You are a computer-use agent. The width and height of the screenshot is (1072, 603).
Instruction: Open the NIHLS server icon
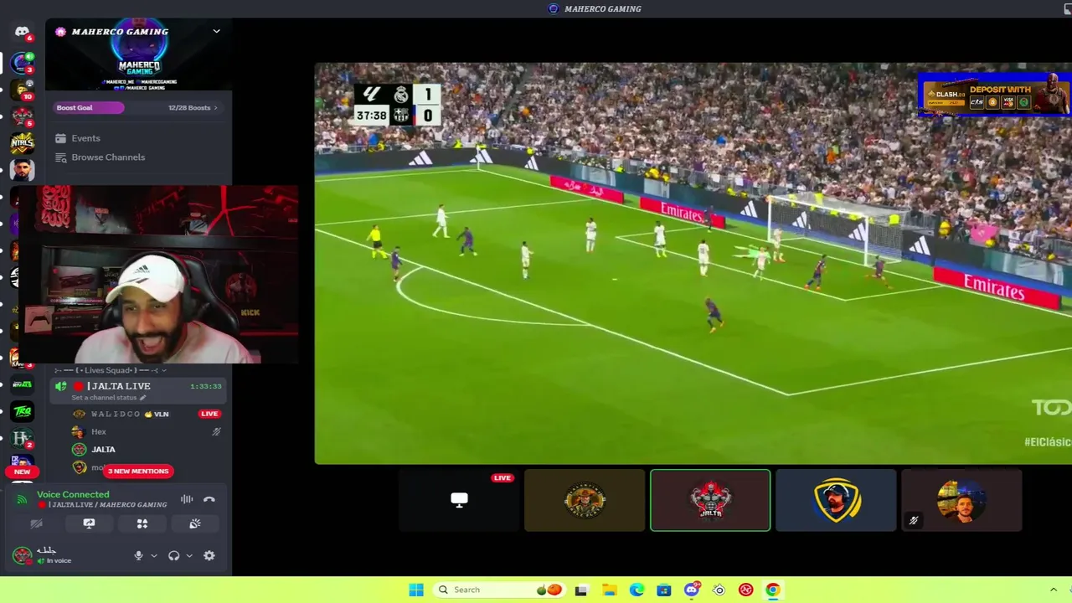click(23, 143)
